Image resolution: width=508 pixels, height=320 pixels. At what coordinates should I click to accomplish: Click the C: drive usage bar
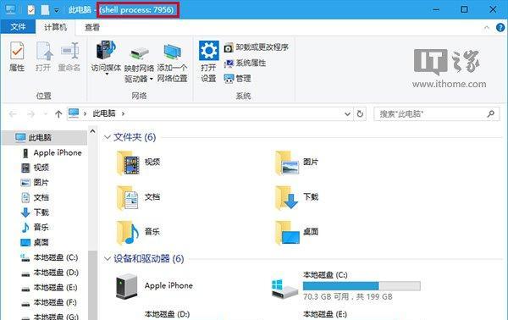click(362, 285)
